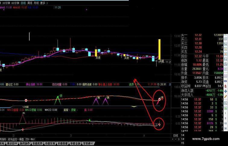Switch chart to 60分钟 period
Screen dimensions: 228x146
[x=15, y=3]
